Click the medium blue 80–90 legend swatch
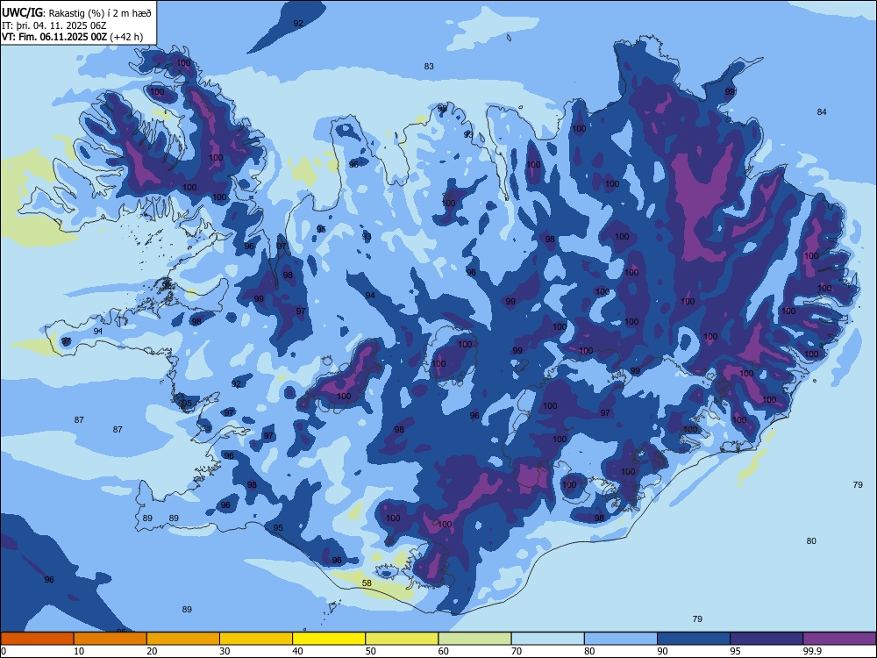 click(621, 639)
